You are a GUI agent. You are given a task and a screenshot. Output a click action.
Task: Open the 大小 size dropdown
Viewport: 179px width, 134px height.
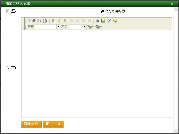tap(84, 26)
